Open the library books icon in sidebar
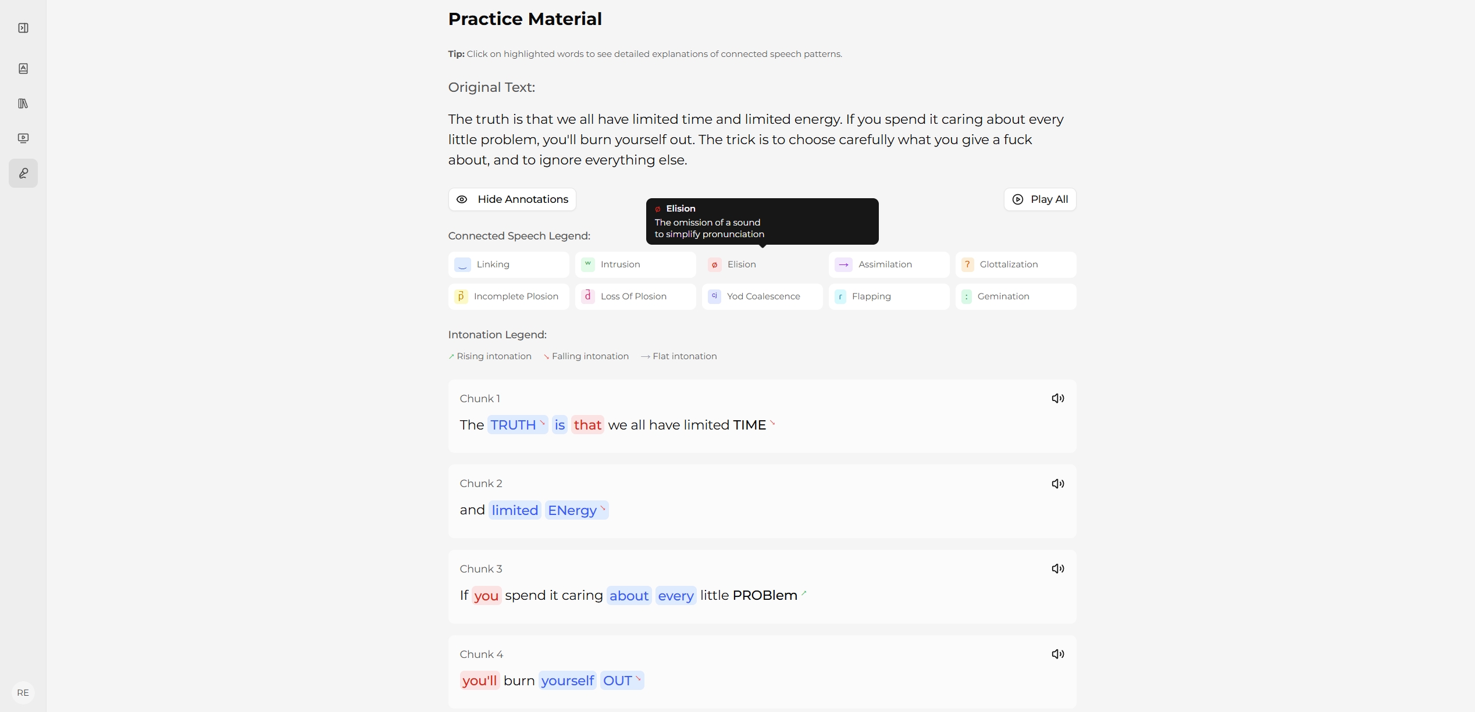This screenshot has height=712, width=1475. [x=23, y=103]
